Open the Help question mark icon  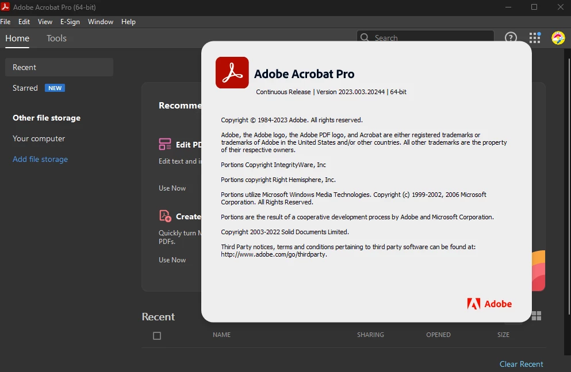(x=511, y=37)
